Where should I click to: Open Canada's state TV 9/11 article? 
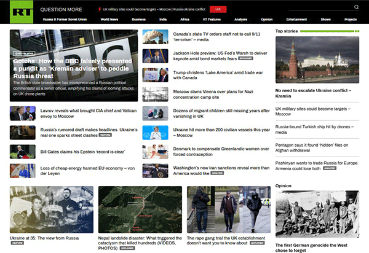click(216, 37)
